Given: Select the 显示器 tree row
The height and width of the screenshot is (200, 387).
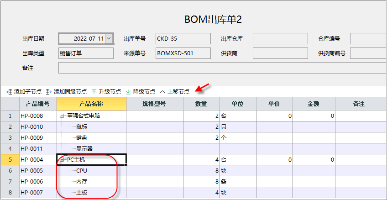Looking at the screenshot, I should click(x=84, y=149).
